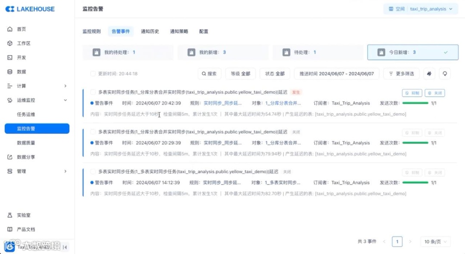The image size is (465, 254).
Task: Expand the 管理 menu chevron
Action: (65, 171)
